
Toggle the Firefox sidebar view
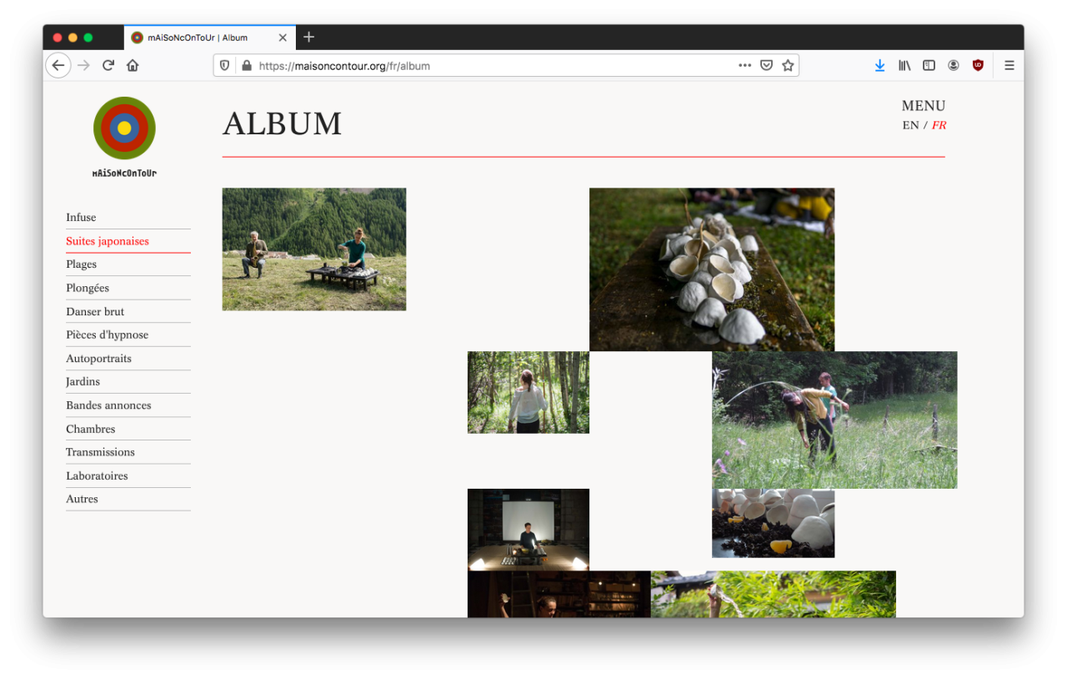click(x=929, y=65)
